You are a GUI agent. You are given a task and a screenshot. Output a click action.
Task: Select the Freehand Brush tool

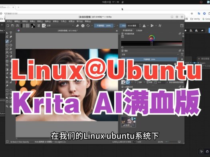[7, 41]
